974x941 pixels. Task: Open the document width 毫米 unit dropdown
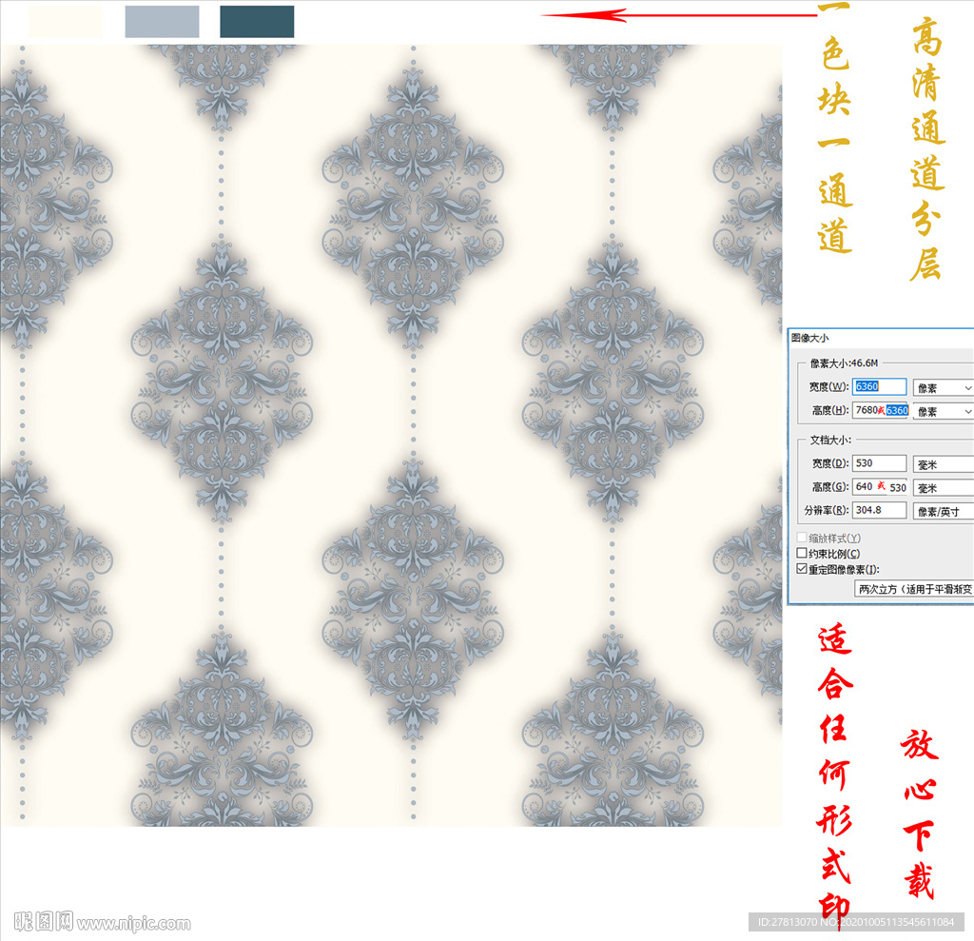tap(943, 464)
